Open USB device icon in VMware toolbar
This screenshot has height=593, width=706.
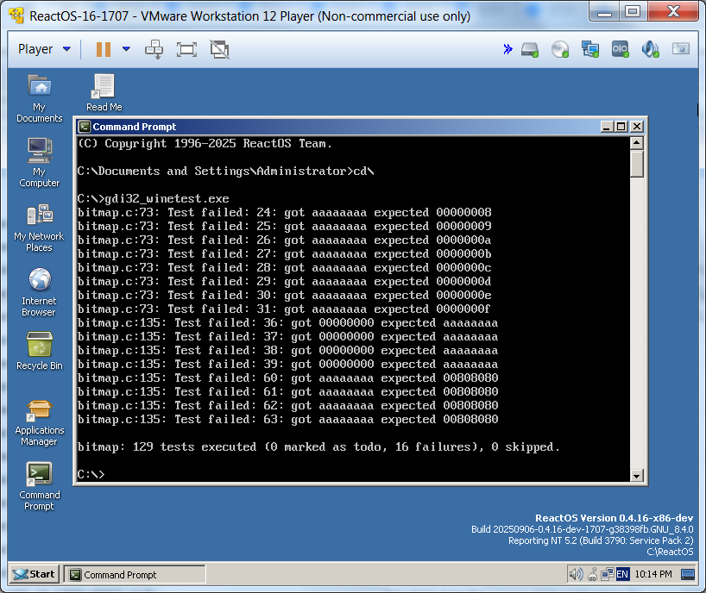(x=620, y=49)
